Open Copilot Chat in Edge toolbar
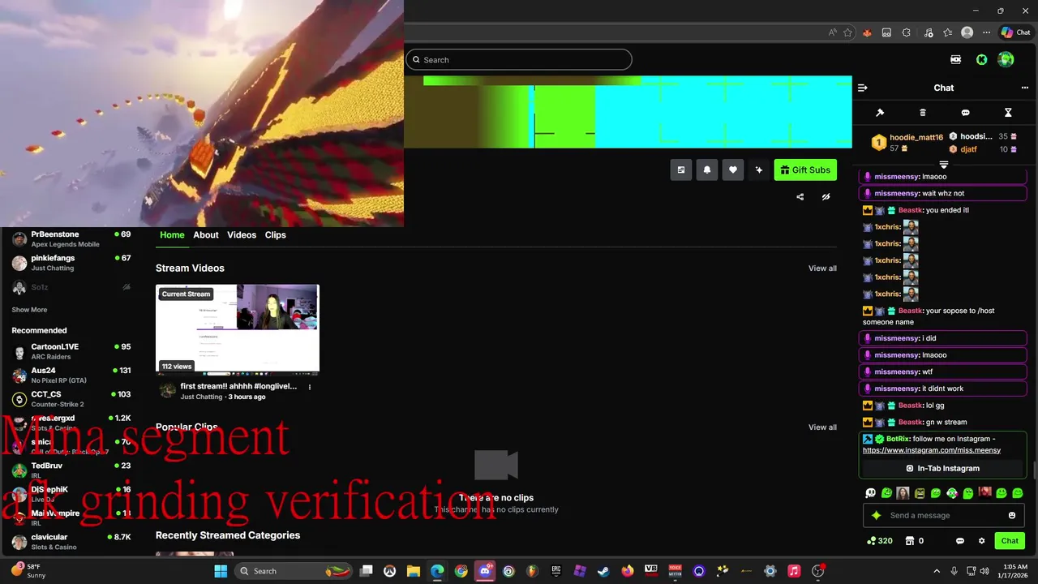The height and width of the screenshot is (584, 1038). coord(1015,32)
